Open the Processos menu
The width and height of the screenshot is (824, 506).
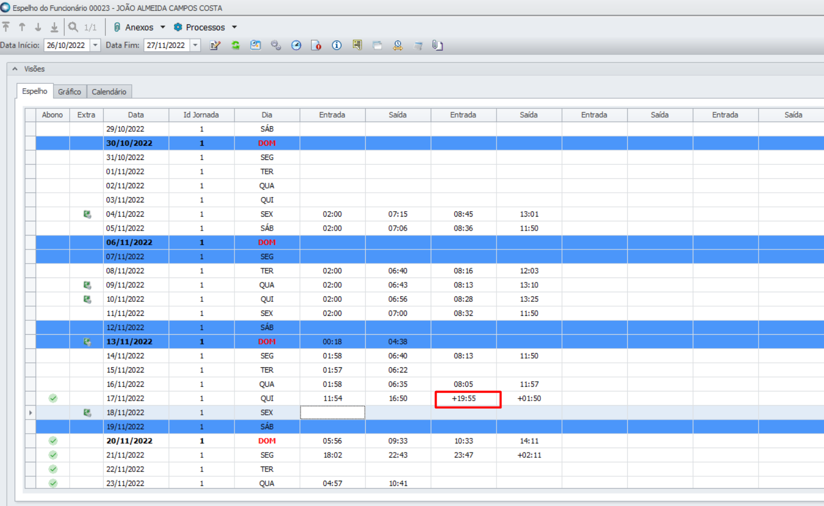[x=205, y=27]
